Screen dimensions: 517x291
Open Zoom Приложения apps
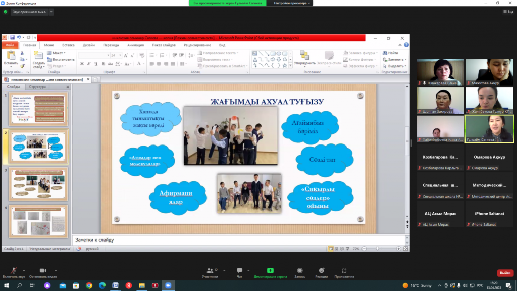344,273
